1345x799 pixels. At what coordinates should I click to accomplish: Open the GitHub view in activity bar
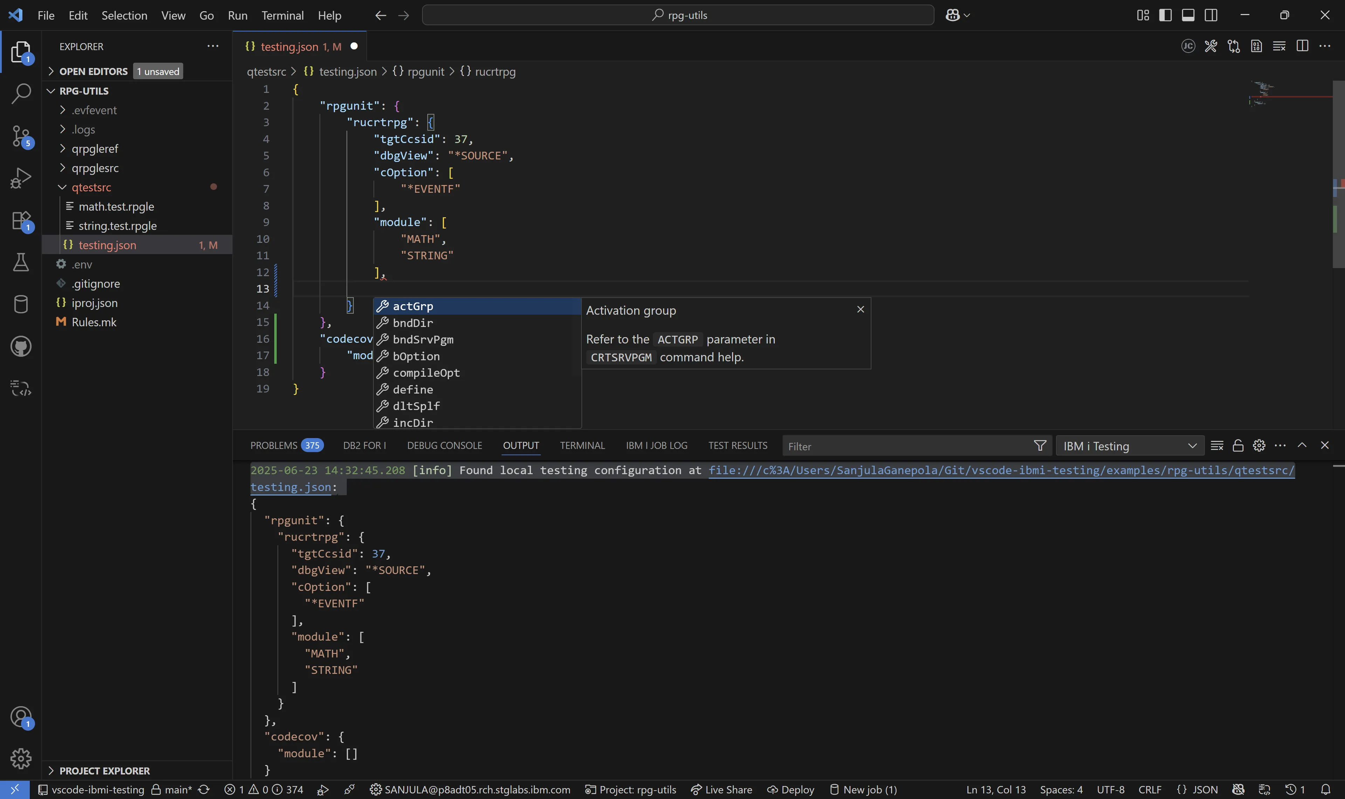click(x=20, y=346)
